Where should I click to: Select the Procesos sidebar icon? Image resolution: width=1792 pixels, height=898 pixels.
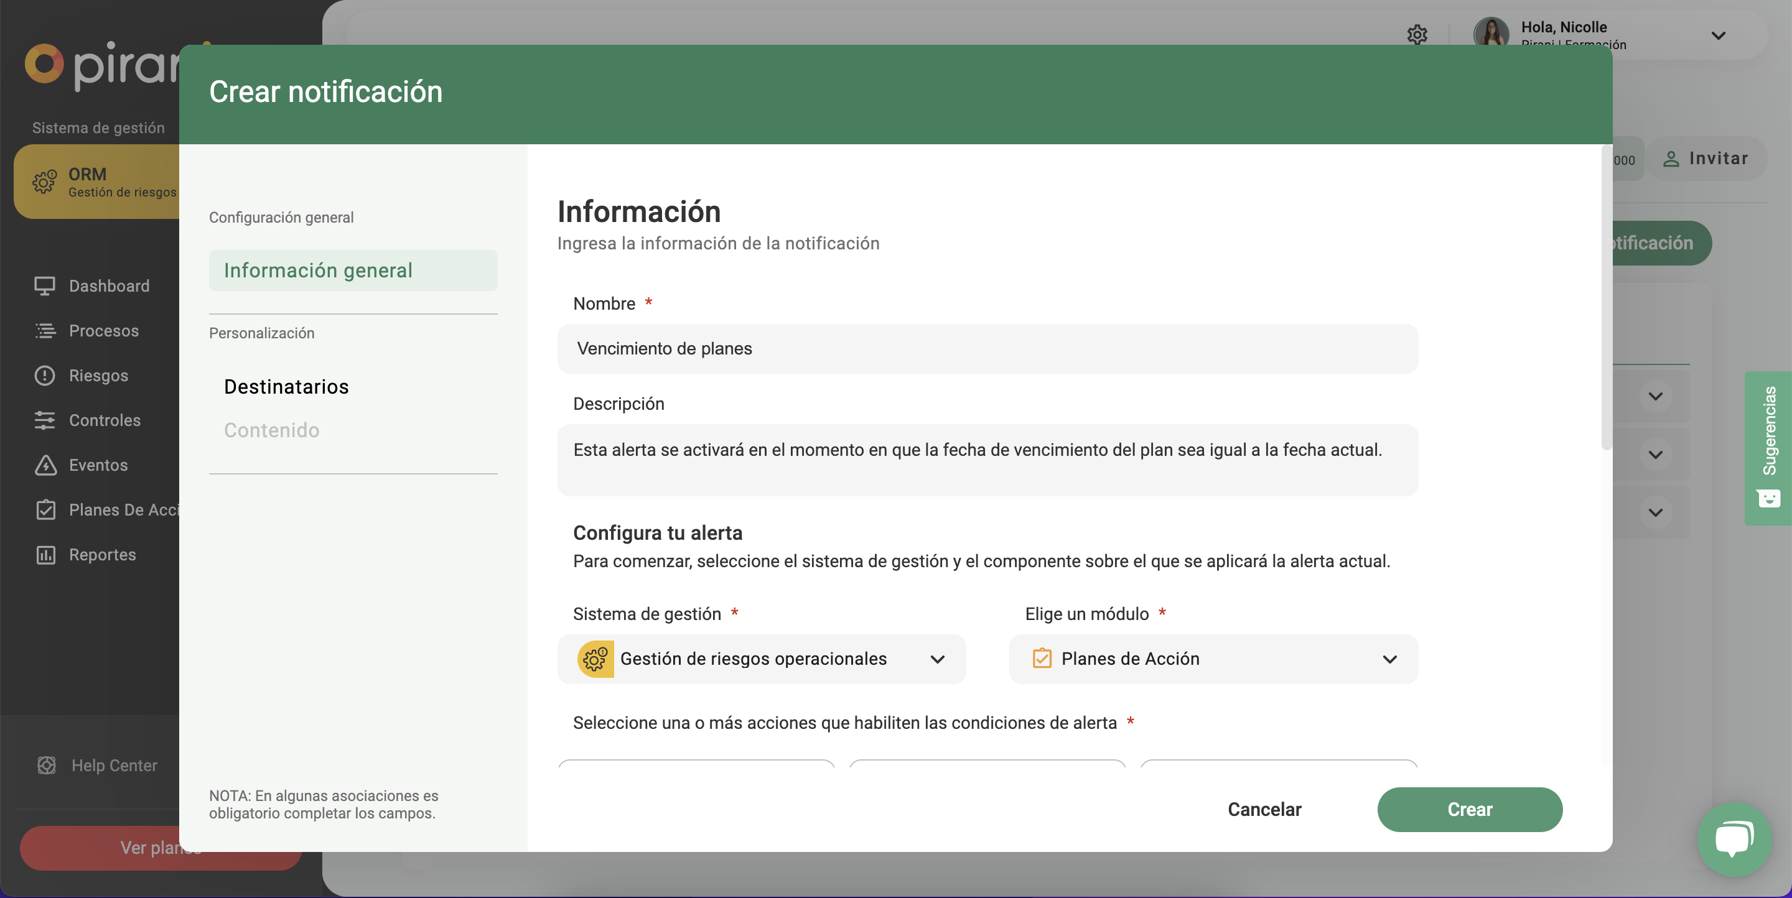coord(45,330)
